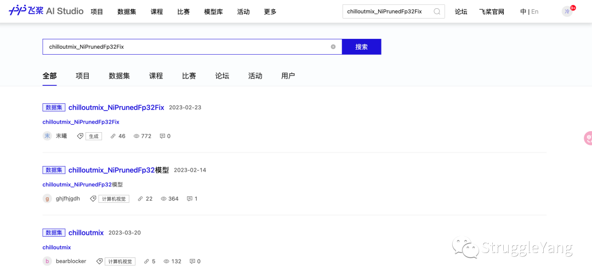Switch language to 中

click(523, 11)
